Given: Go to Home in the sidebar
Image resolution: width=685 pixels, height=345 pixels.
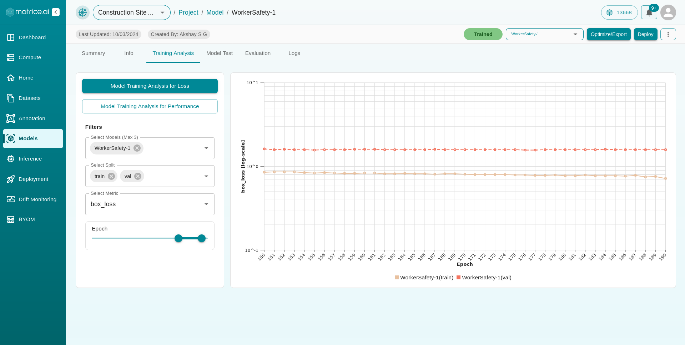Looking at the screenshot, I should pos(33,78).
